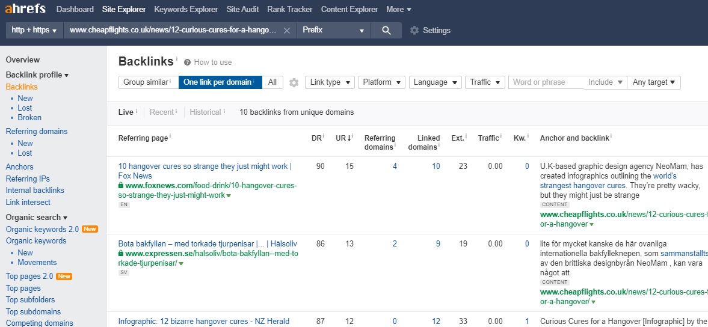
Task: Select Group similar mode
Action: click(149, 82)
